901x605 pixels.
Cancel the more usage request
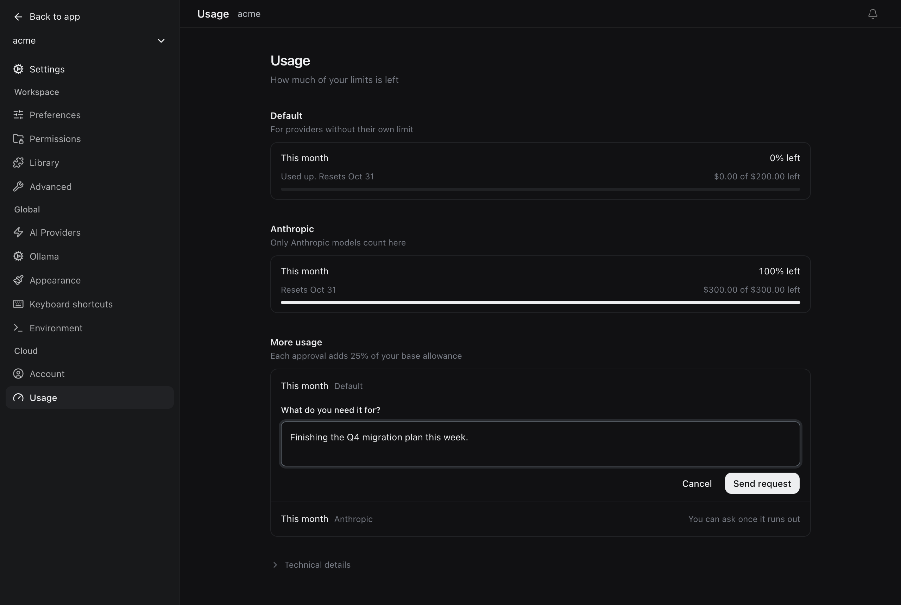click(697, 483)
